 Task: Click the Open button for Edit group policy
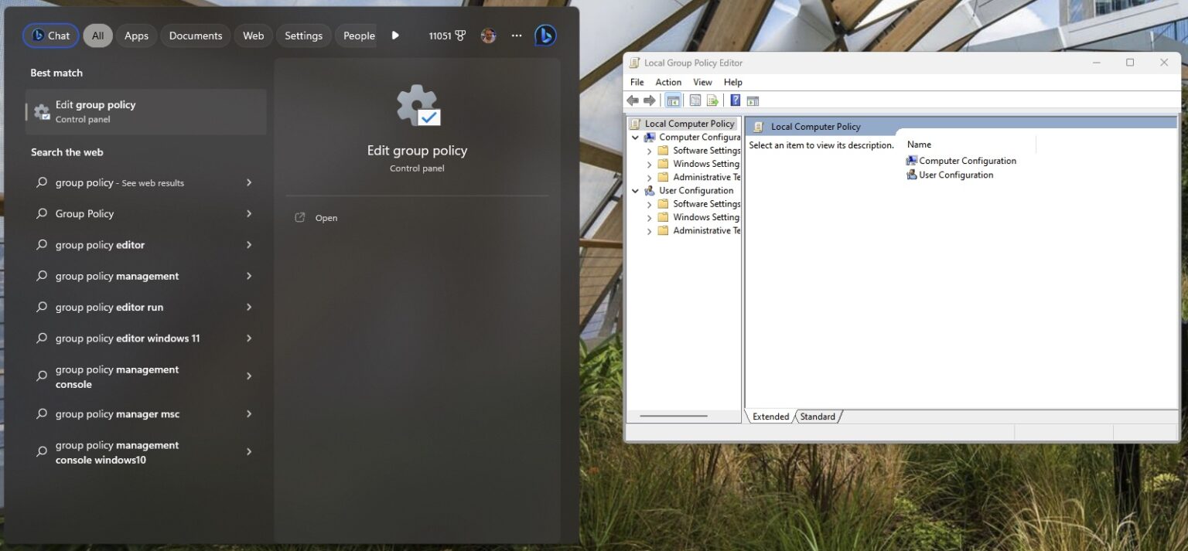(x=326, y=217)
